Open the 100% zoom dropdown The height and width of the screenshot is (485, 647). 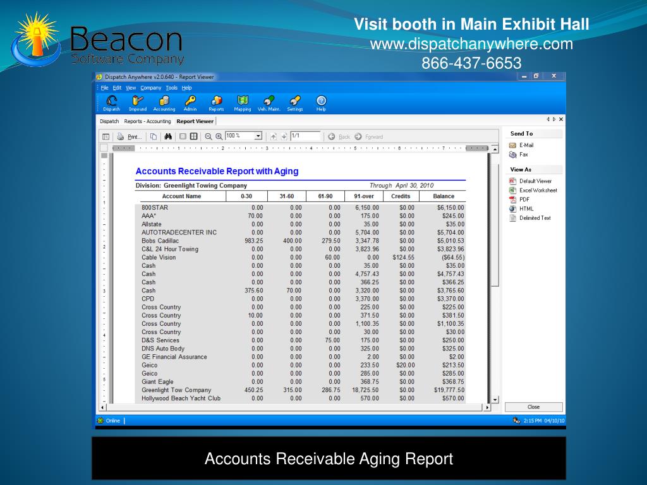(258, 136)
